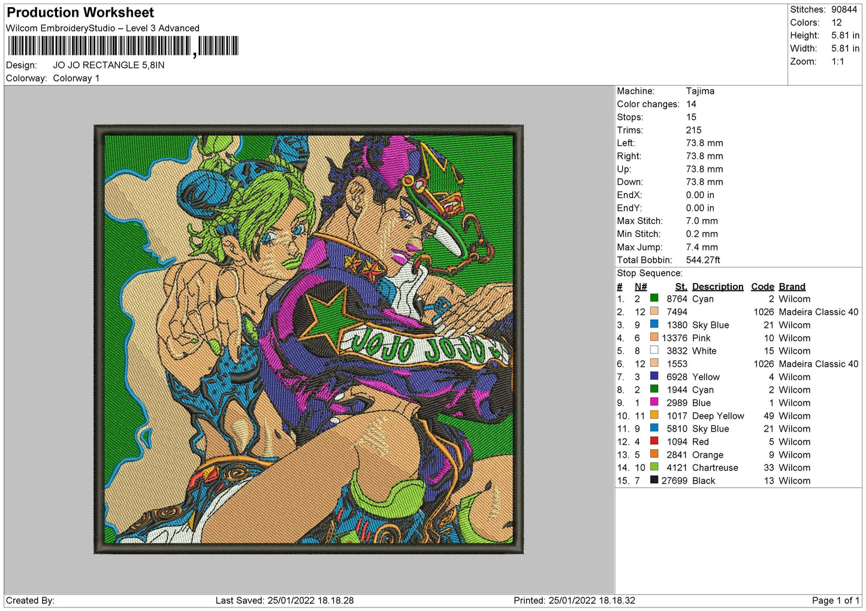Click the Code column header
Viewport: 866px width, 611px height.
click(x=762, y=287)
